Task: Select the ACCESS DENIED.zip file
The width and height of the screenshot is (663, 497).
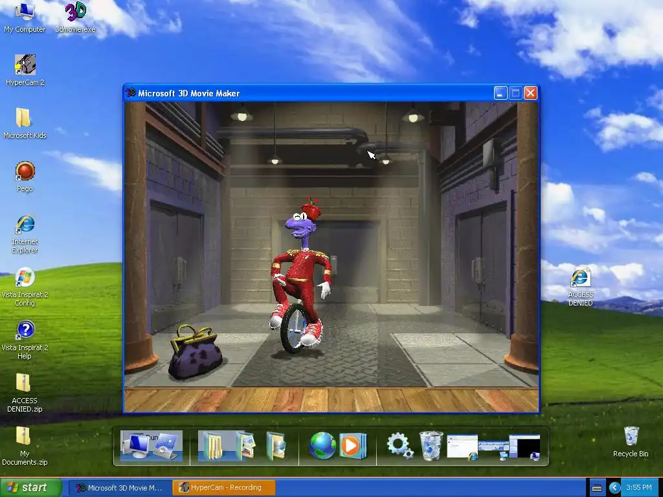Action: point(25,393)
